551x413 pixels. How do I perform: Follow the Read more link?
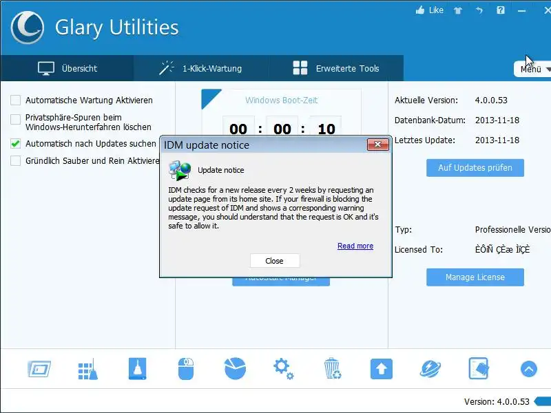coord(355,246)
